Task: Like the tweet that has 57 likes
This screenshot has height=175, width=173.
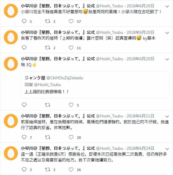Action: click(x=71, y=21)
